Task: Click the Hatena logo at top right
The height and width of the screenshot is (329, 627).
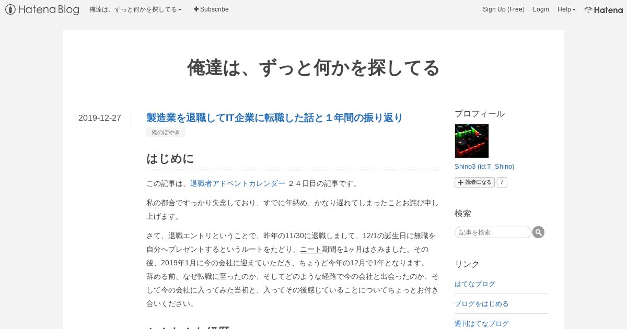Action: tap(603, 9)
